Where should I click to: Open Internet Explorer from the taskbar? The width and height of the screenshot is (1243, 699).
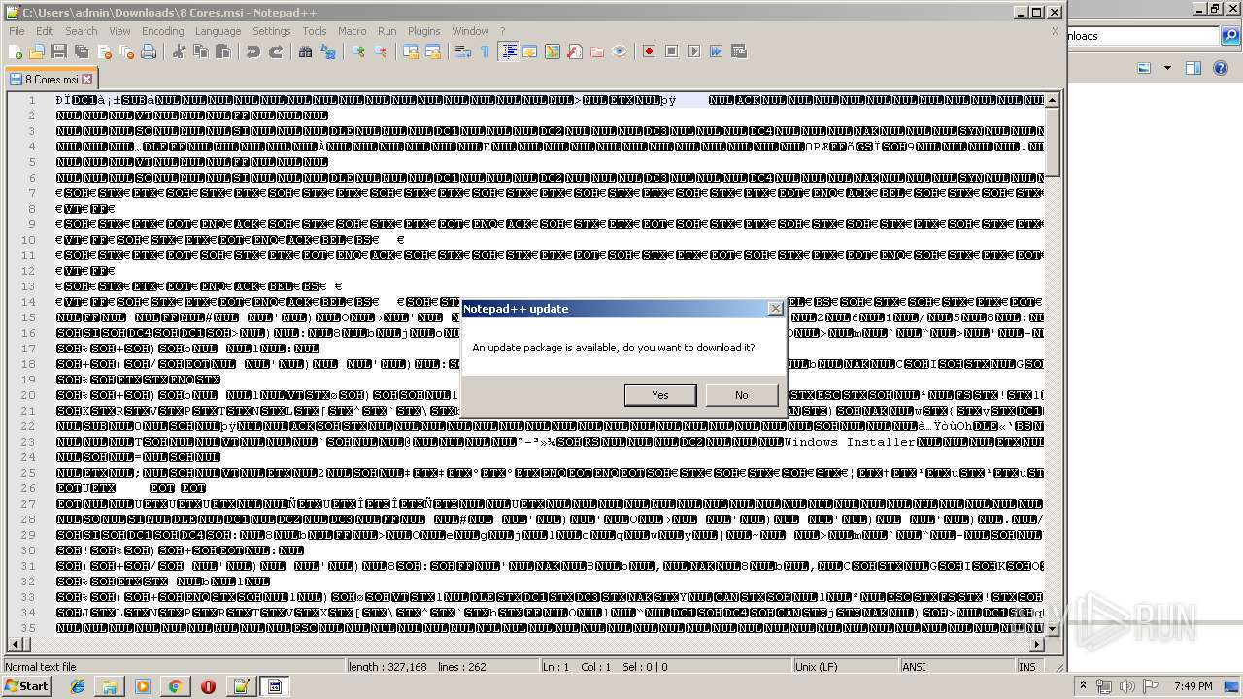[78, 686]
